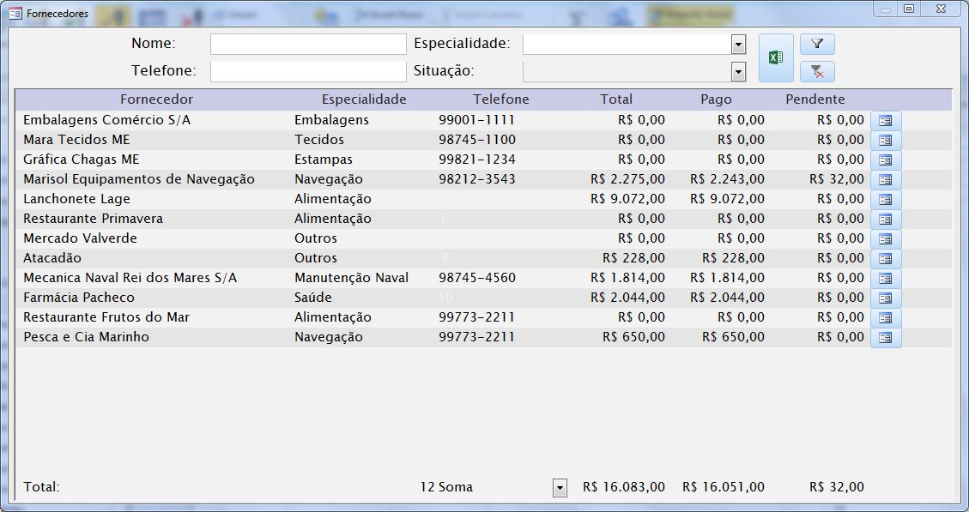969x512 pixels.
Task: Open details icon for Marisol Equipamentos de Navegação
Action: 886,180
